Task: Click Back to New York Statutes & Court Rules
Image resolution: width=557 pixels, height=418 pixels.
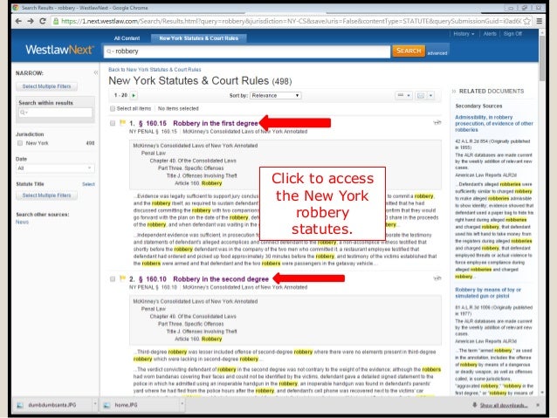Action: (x=155, y=70)
